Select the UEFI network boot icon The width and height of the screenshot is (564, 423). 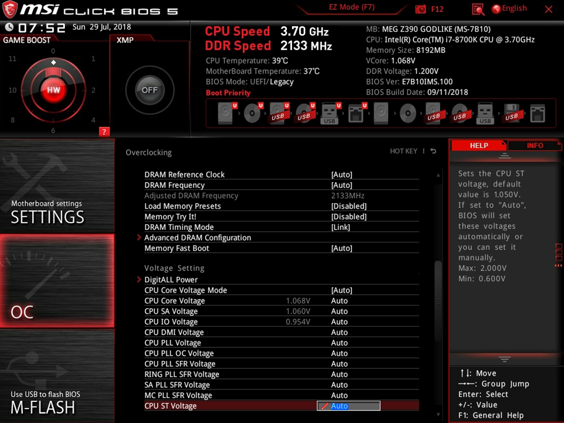357,113
